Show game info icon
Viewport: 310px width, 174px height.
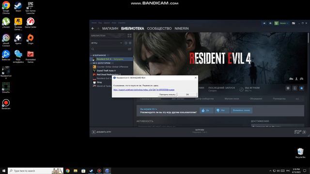295,88
